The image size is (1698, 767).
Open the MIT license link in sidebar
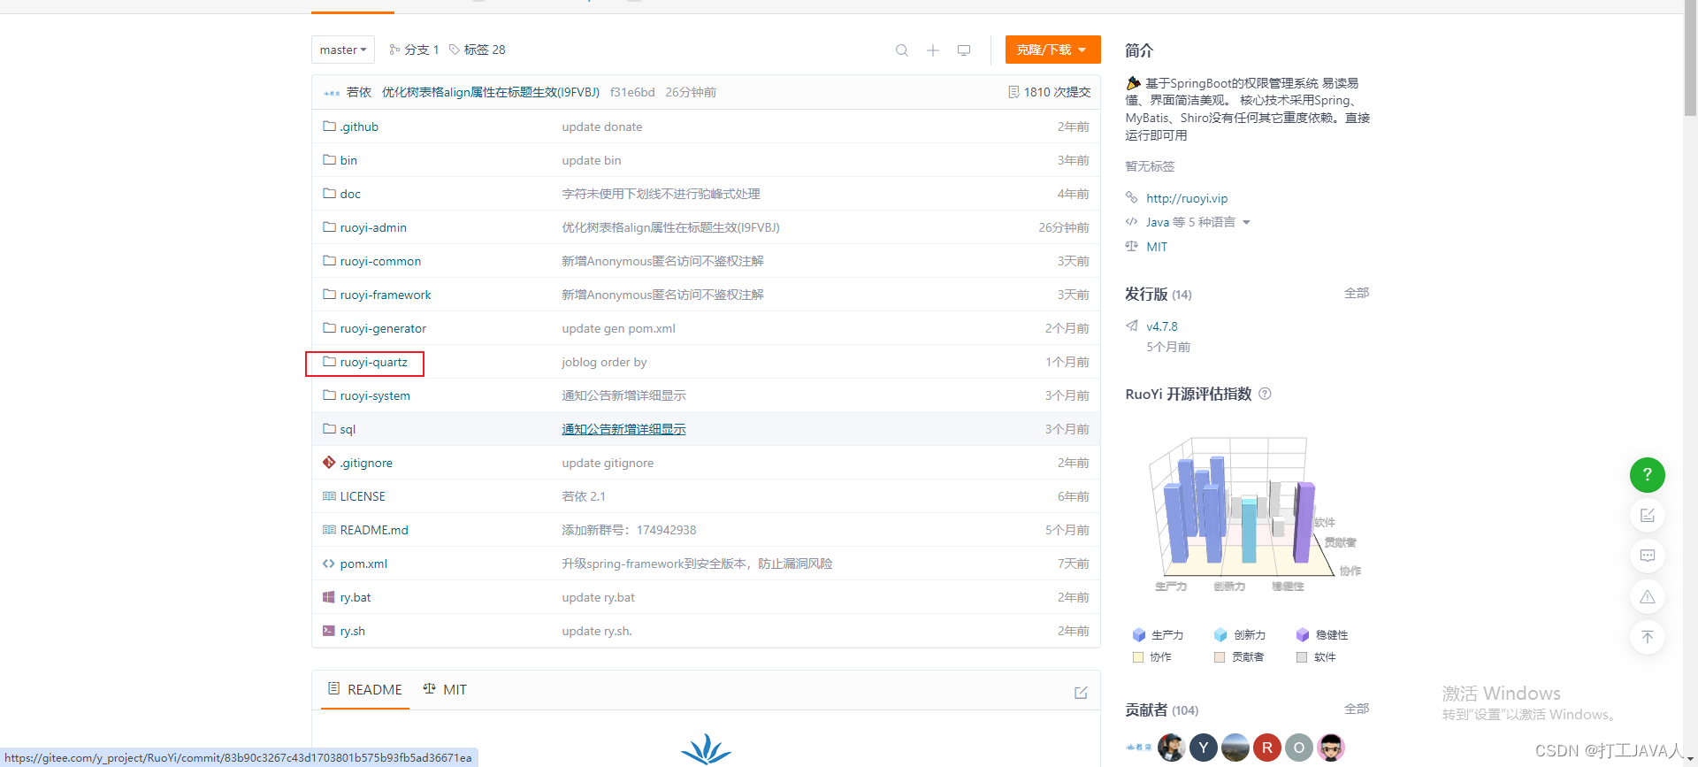point(1157,247)
